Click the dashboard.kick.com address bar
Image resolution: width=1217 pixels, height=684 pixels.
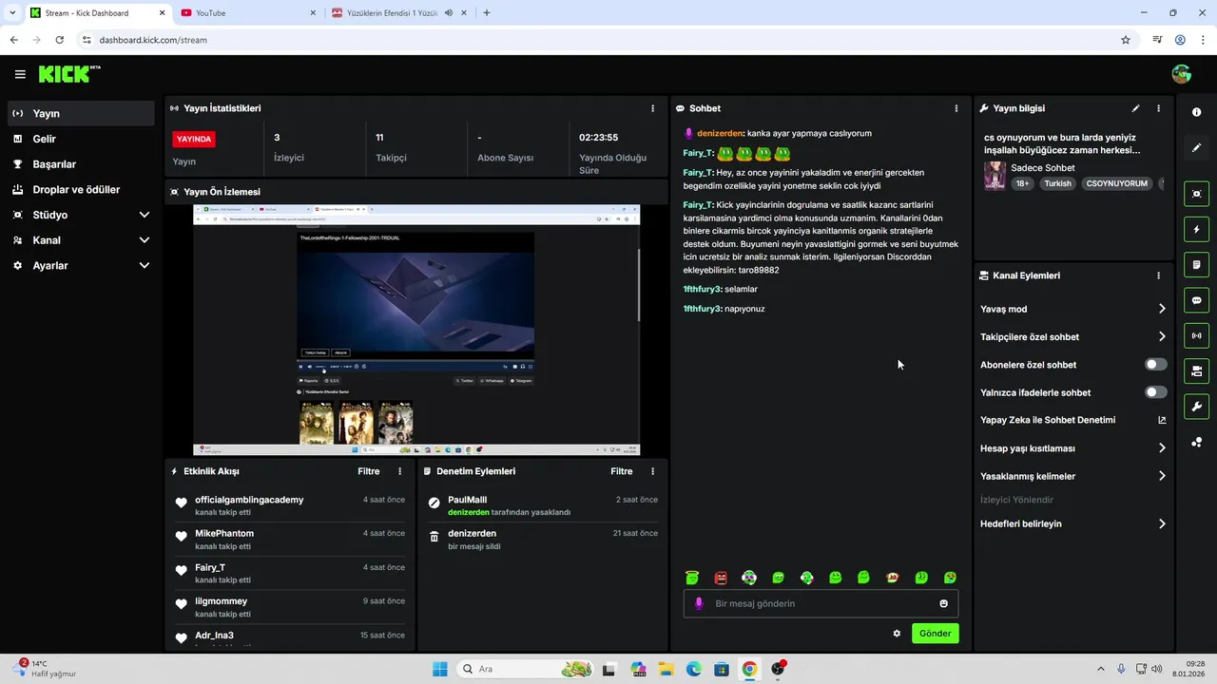coord(599,40)
